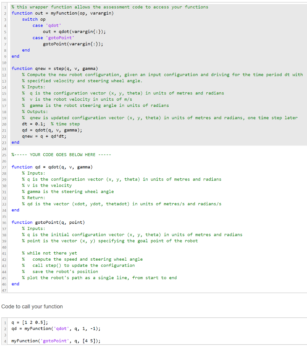The height and width of the screenshot is (348, 307).
Task: Click the 'case 'gotoPoint'' line
Action: [53, 38]
